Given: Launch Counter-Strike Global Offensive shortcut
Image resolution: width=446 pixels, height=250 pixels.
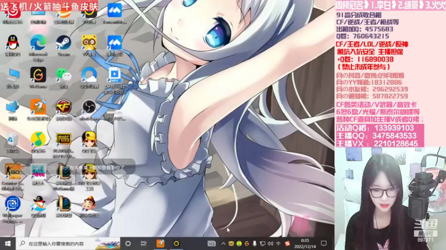Looking at the screenshot, I should click(x=13, y=172).
